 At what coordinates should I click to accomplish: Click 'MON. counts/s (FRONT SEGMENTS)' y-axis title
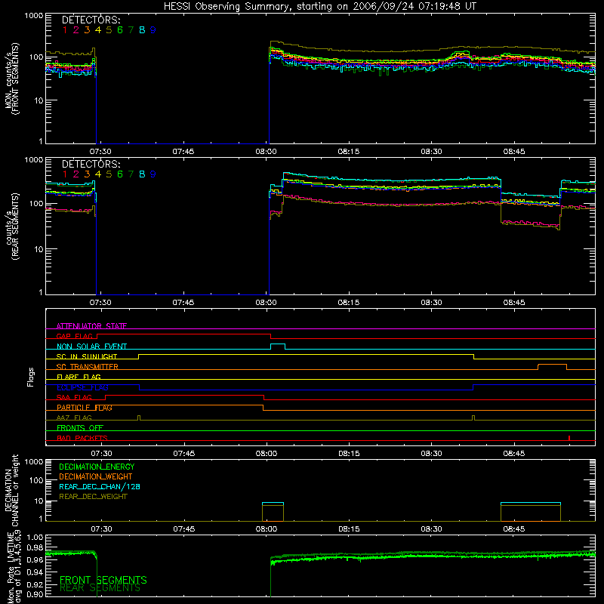12,79
